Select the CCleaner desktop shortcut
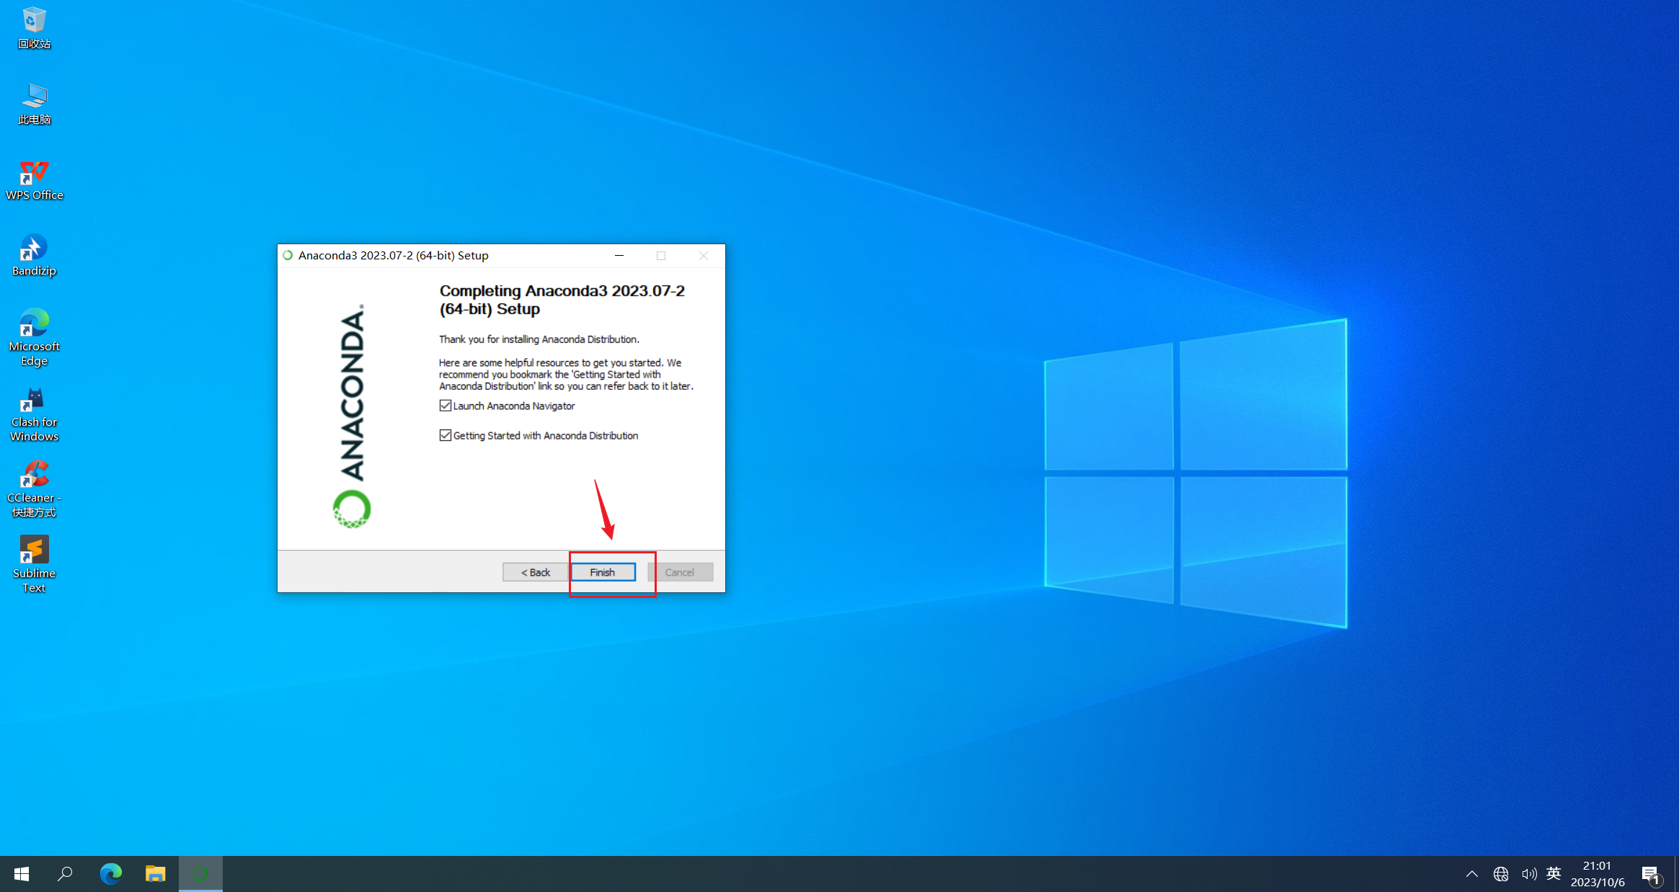This screenshot has height=892, width=1679. click(x=34, y=488)
